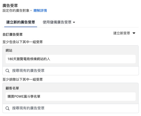141x116 pixels.
Task: Click the gray include-audience group box
Action: point(71,56)
